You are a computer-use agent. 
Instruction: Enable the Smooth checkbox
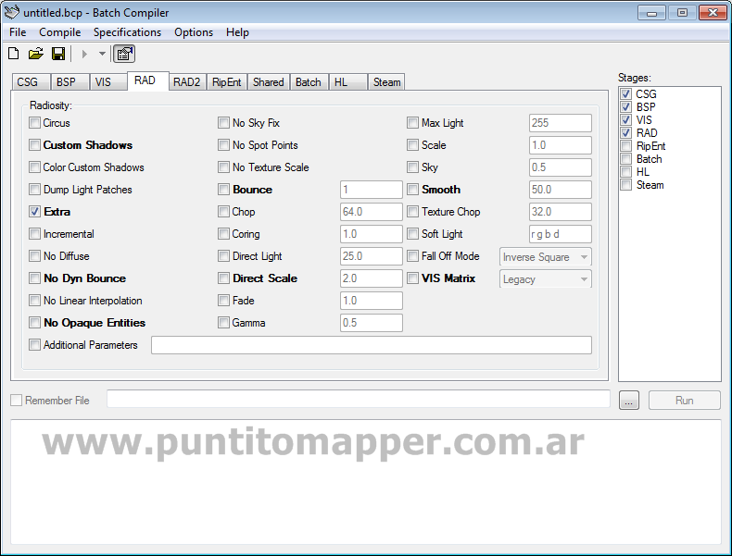click(x=412, y=190)
